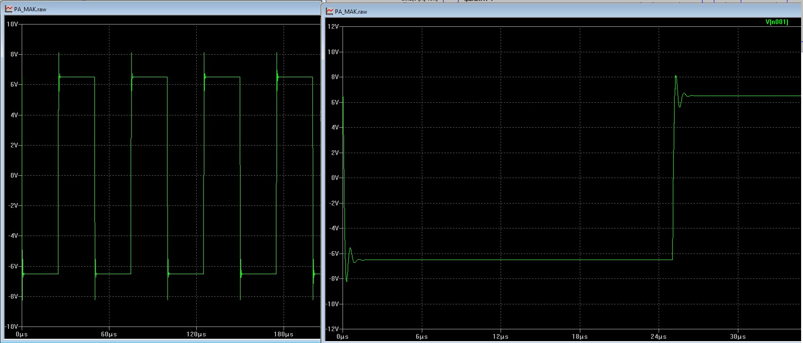Click the 2V axis label in left plot
Screen dimensions: 803x343
14,145
